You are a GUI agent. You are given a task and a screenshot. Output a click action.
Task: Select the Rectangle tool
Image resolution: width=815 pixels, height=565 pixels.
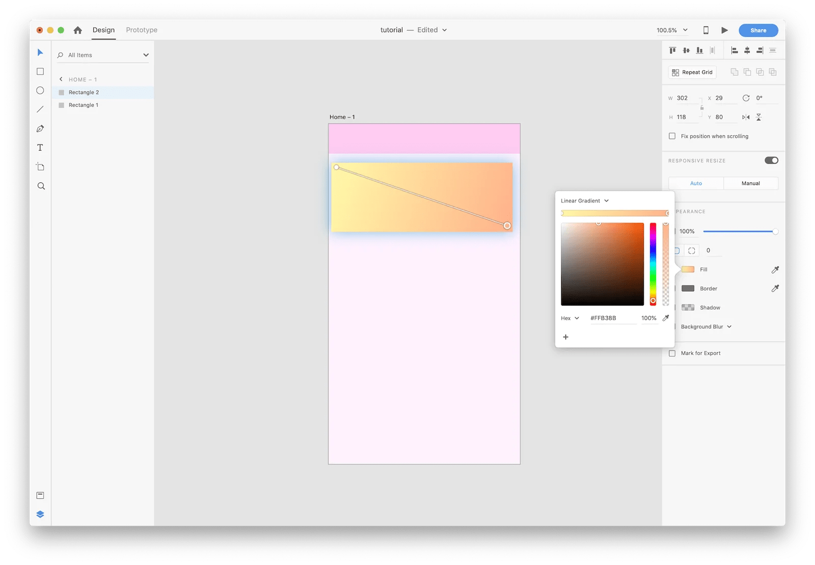(x=40, y=72)
